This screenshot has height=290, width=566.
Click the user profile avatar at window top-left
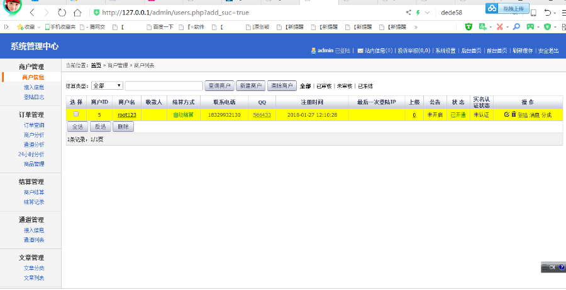pos(12,6)
